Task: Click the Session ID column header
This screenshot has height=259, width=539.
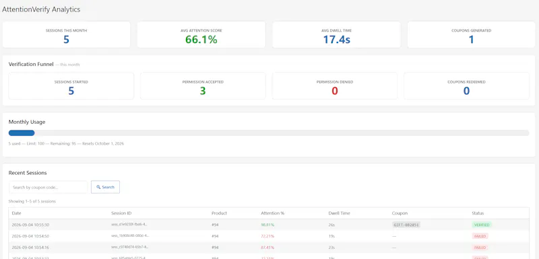Action: point(121,213)
